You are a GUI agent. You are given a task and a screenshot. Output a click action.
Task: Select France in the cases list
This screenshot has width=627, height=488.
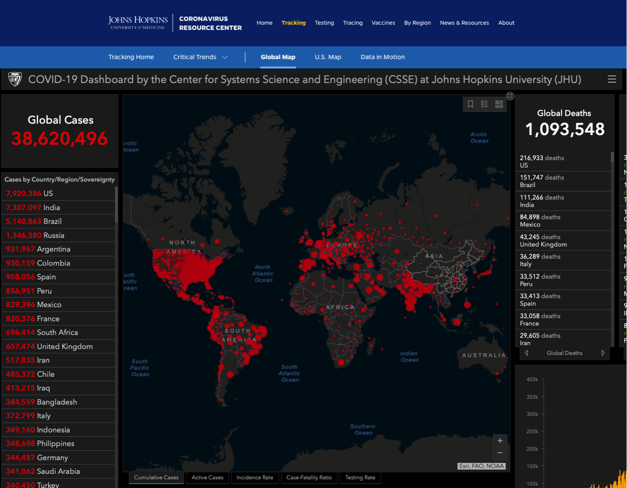(x=58, y=319)
